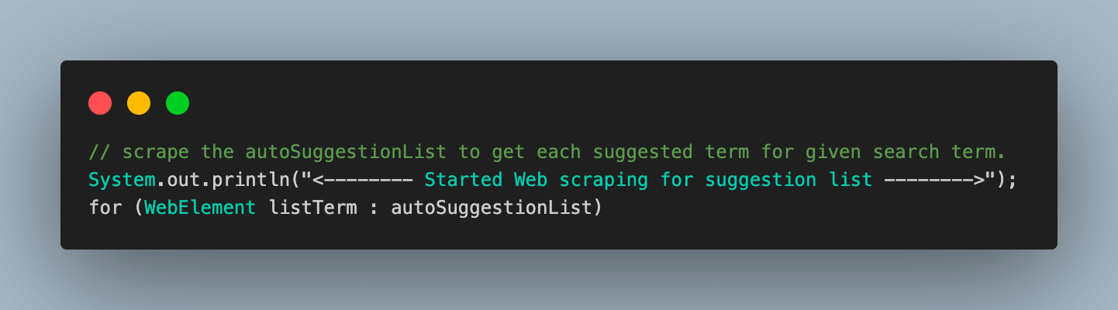Click "autoSuggestionList" in the comment line
This screenshot has height=310, width=1118.
(346, 152)
